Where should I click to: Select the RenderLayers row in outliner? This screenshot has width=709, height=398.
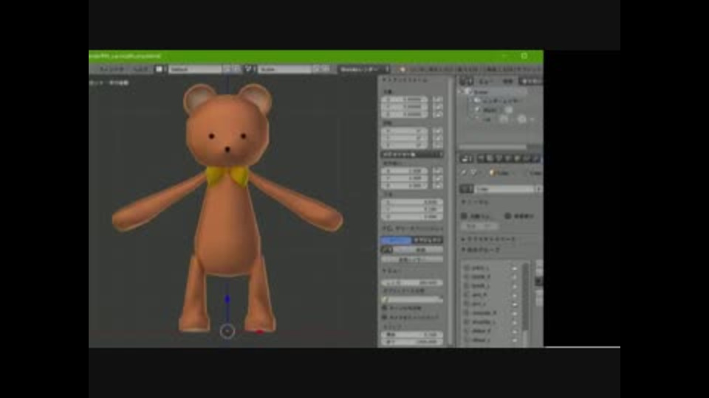pyautogui.click(x=499, y=101)
